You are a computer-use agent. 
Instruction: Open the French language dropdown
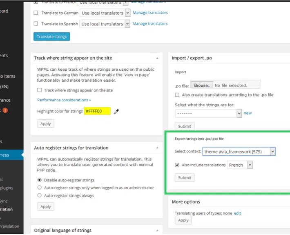pos(239,165)
